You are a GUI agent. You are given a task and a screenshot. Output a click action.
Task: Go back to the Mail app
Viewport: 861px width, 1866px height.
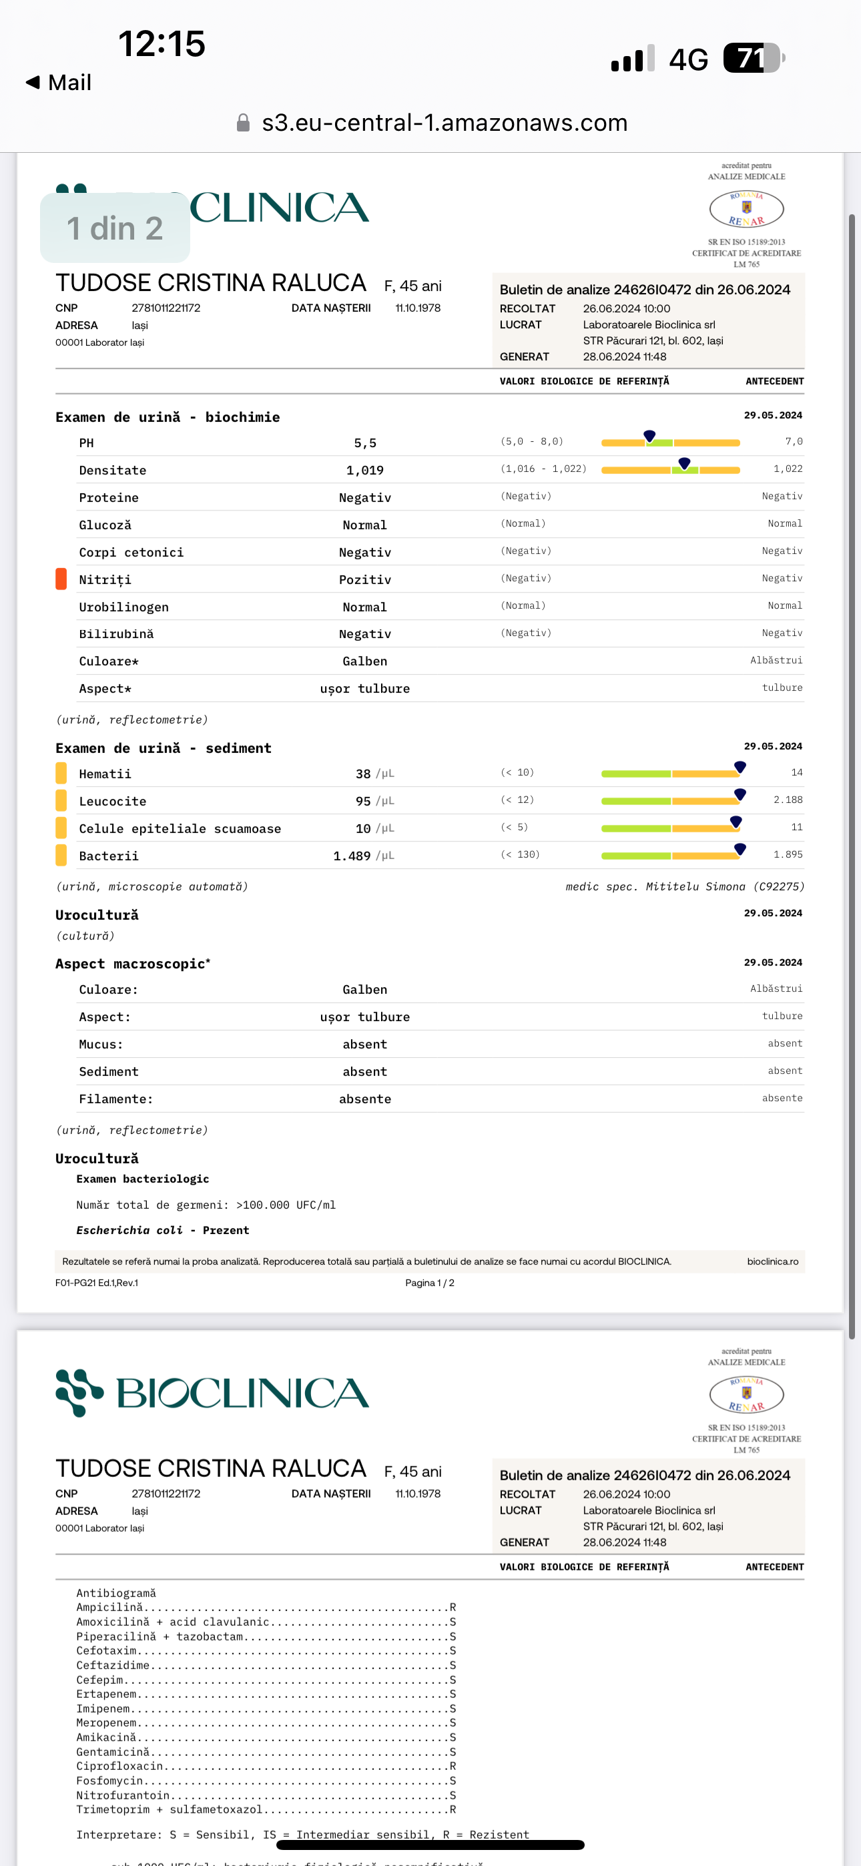(59, 83)
